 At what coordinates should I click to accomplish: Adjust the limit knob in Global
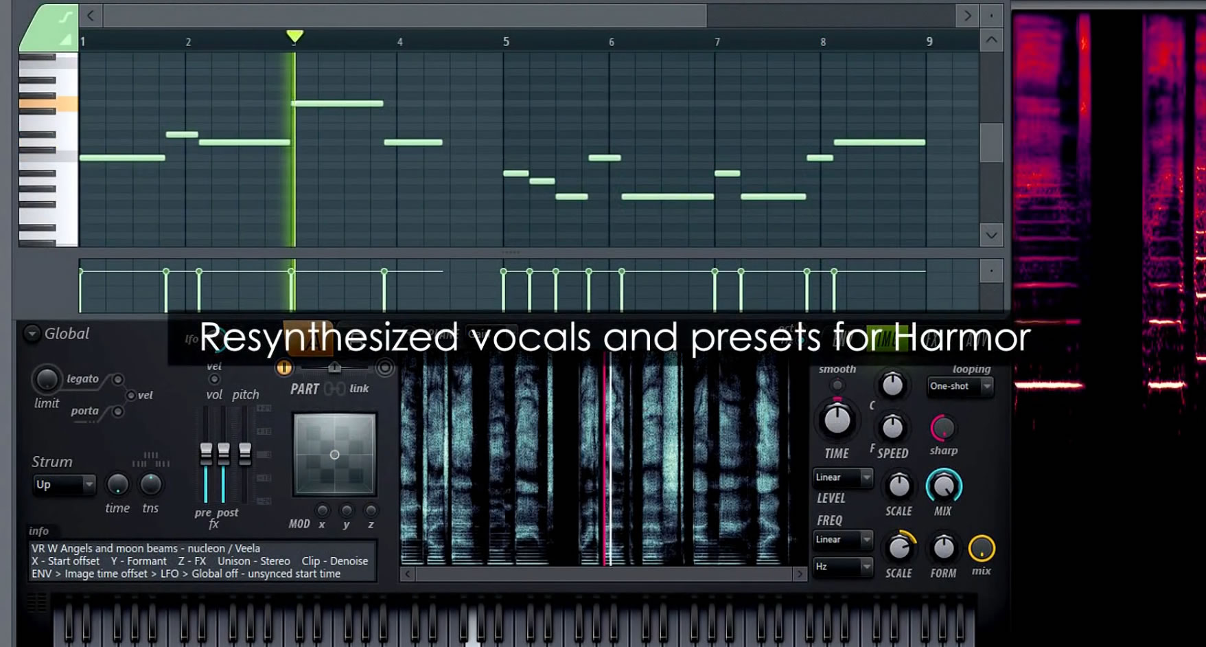(x=46, y=379)
